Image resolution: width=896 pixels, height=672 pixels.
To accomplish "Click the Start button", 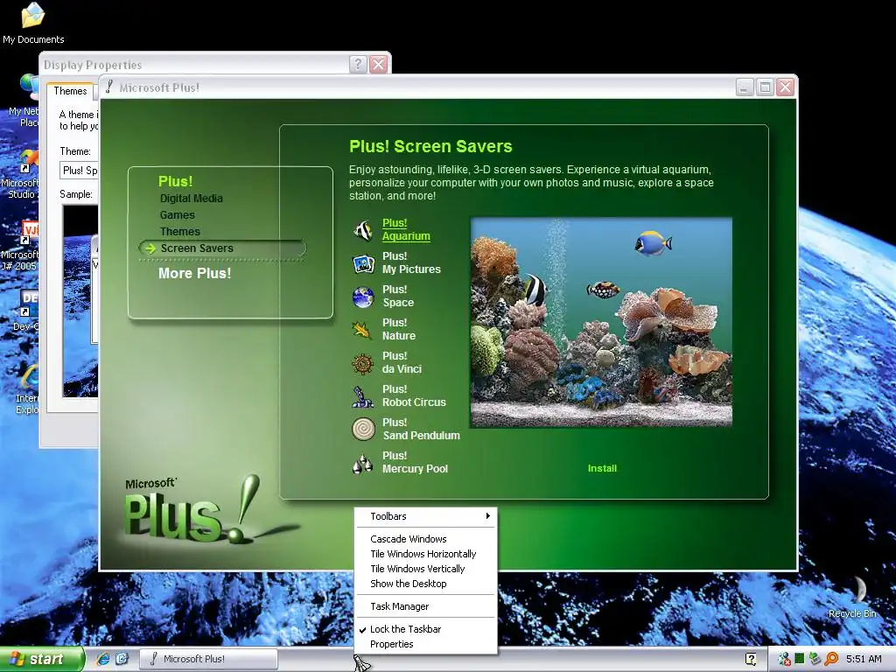I will [x=41, y=659].
